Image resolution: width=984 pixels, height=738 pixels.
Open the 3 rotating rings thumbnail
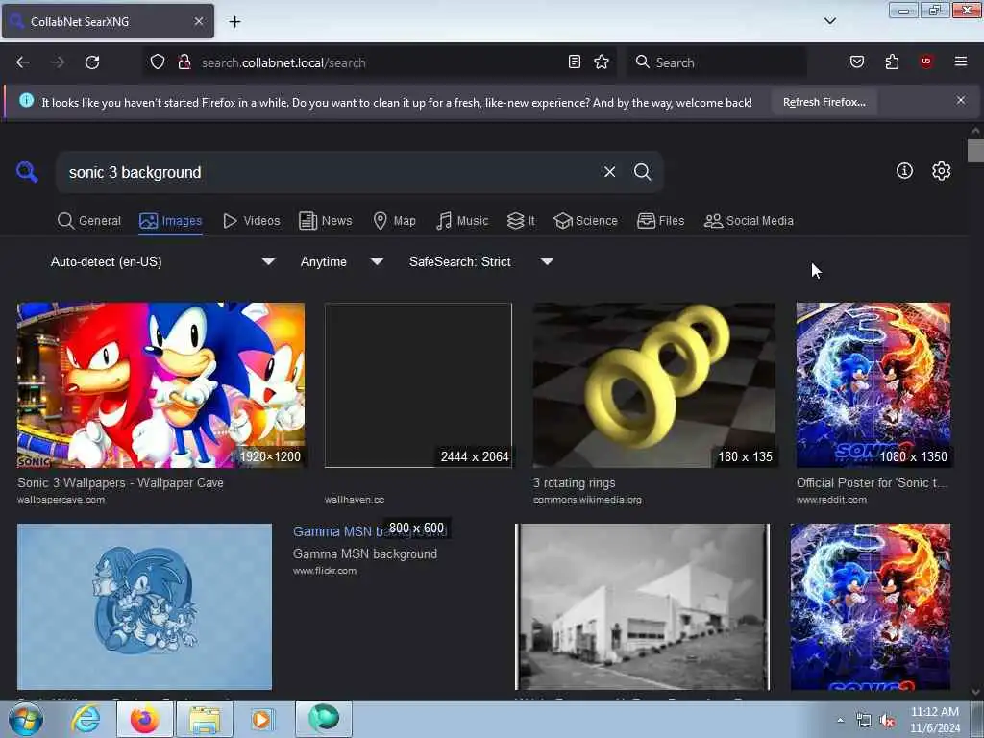tap(653, 385)
